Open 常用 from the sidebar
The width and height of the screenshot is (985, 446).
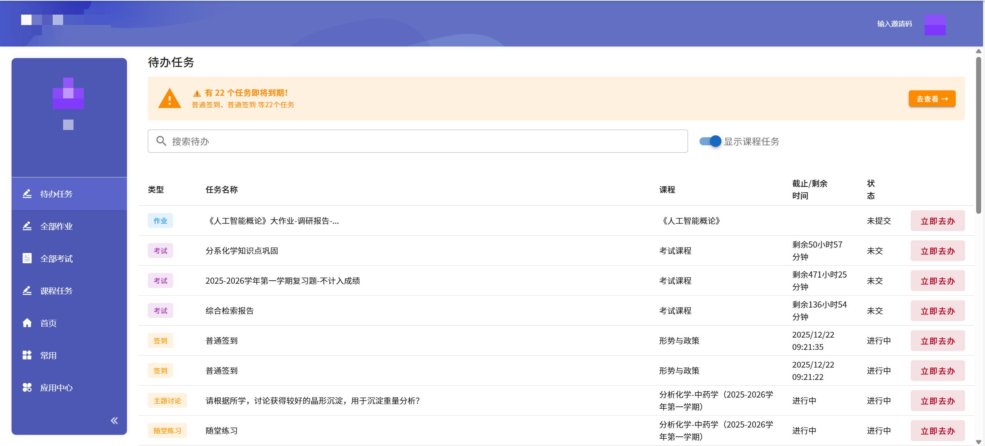[49, 355]
